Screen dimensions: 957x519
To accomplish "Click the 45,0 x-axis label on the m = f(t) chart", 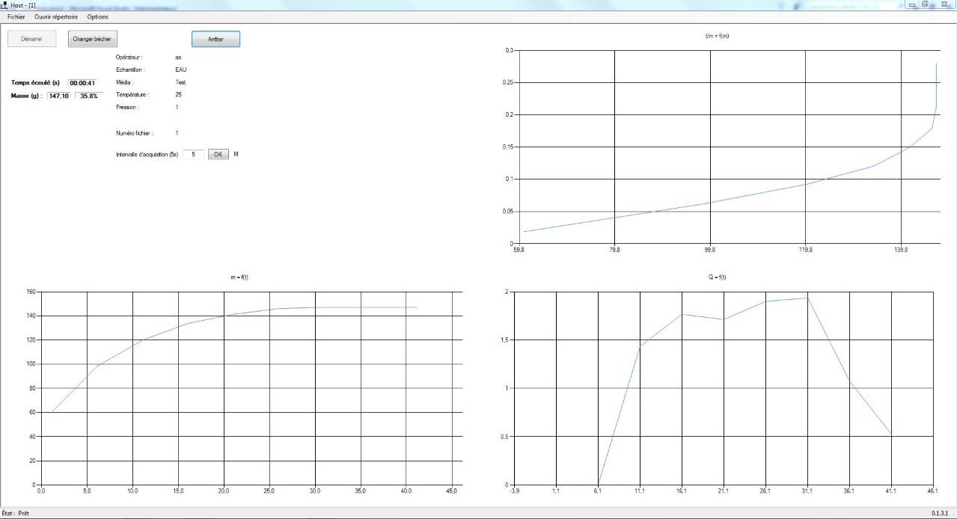I will point(453,492).
